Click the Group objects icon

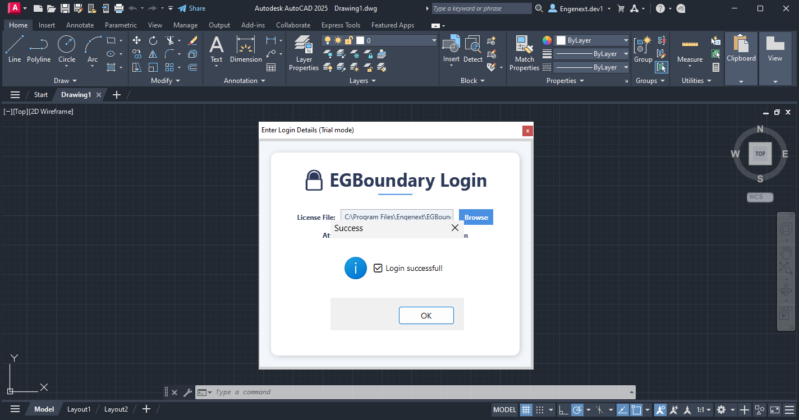click(x=643, y=49)
